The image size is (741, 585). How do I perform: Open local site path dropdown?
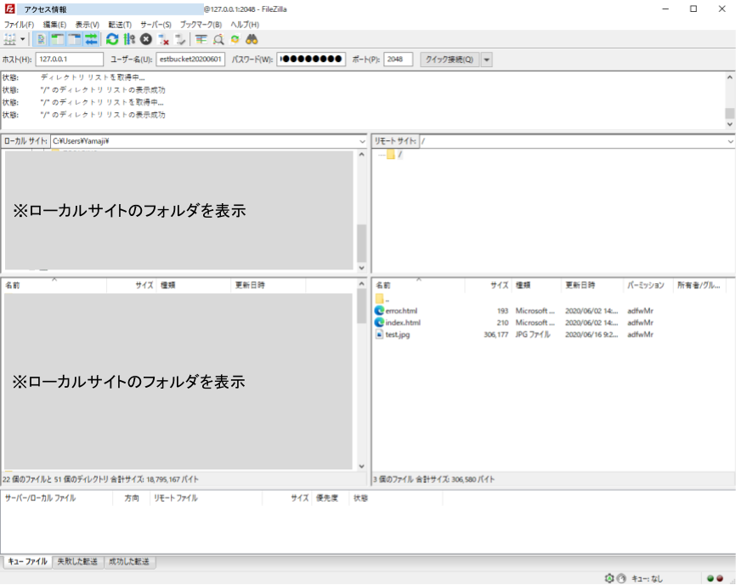coord(362,141)
